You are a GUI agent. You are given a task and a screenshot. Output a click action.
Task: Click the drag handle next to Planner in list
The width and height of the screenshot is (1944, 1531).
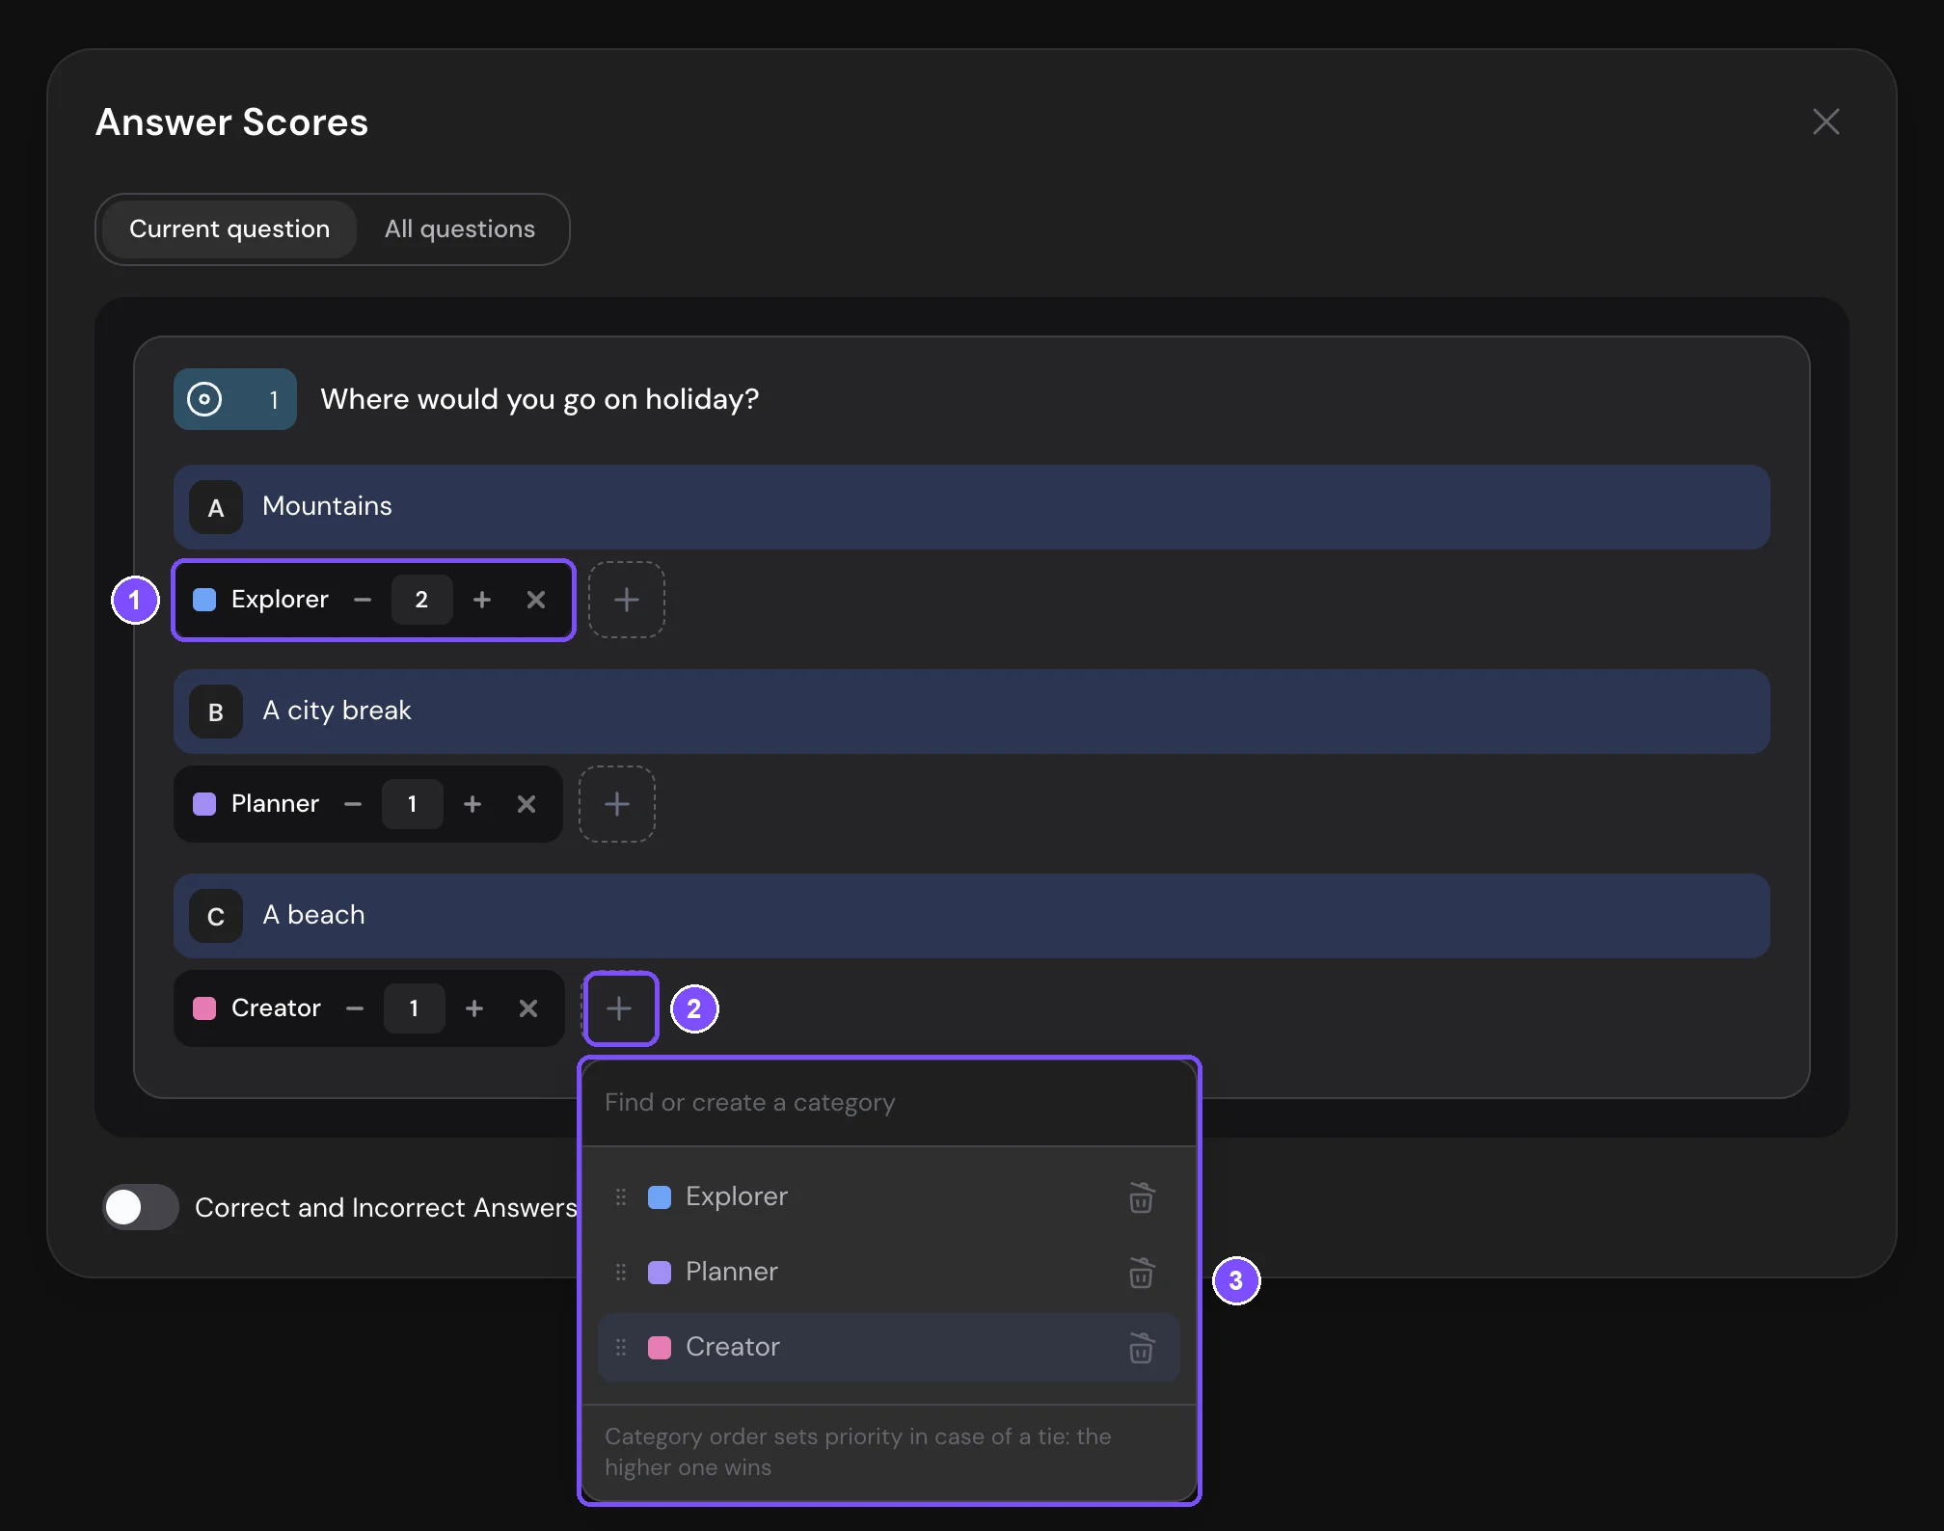click(621, 1272)
